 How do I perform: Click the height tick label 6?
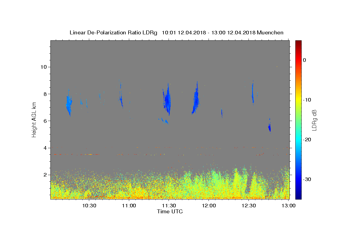[x=45, y=121]
